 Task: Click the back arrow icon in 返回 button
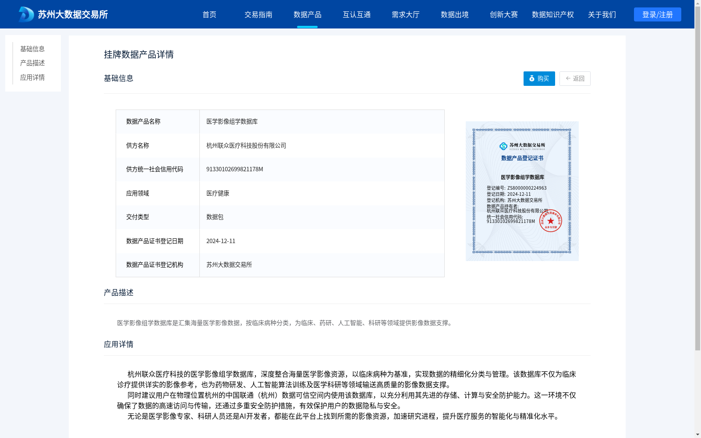click(568, 78)
